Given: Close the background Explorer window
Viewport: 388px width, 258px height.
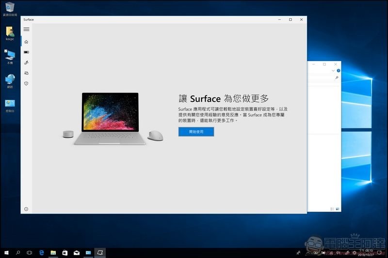Looking at the screenshot, I should (x=336, y=64).
